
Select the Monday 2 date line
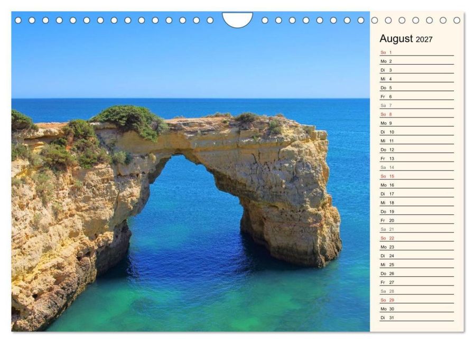pyautogui.click(x=416, y=61)
